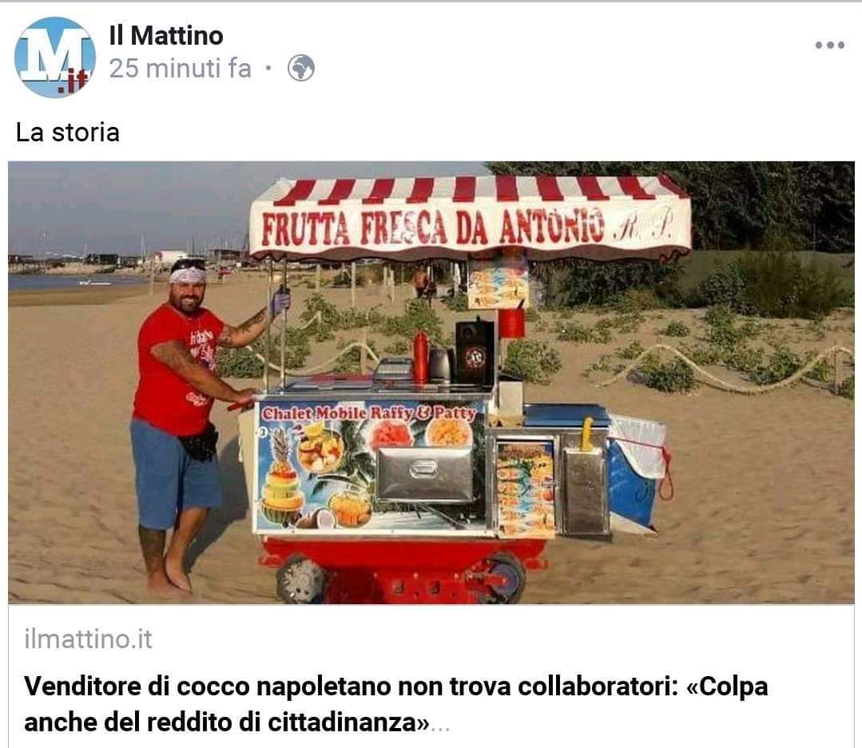Click the black speaker on the cart
The height and width of the screenshot is (748, 862).
475,353
